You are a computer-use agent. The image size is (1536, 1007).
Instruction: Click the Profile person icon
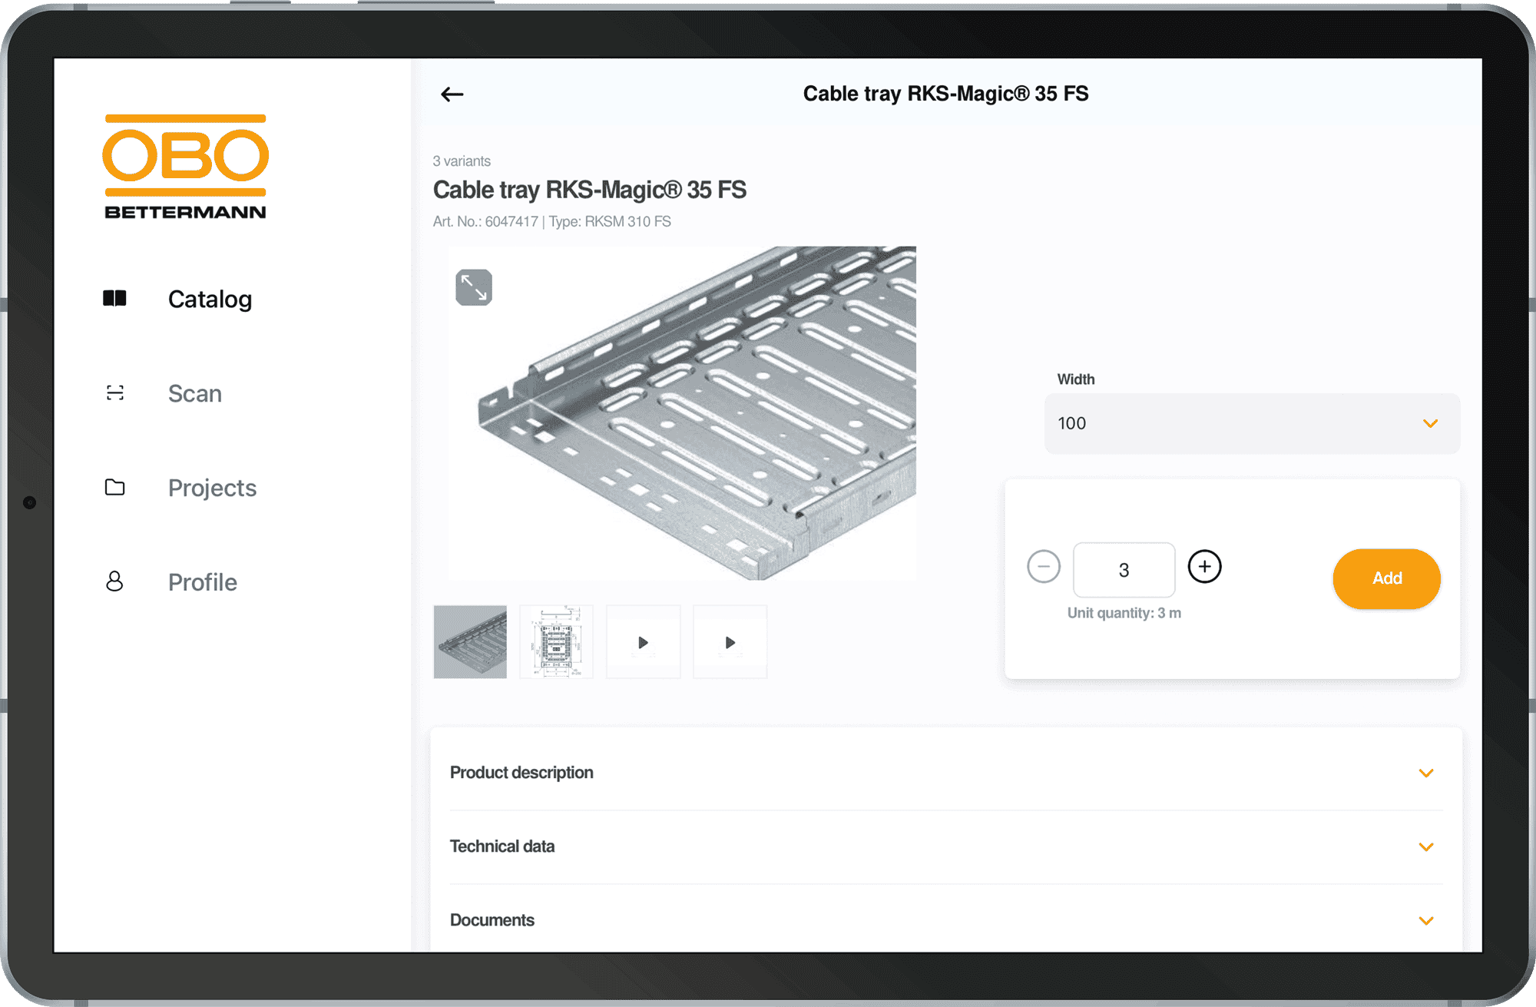pyautogui.click(x=114, y=581)
